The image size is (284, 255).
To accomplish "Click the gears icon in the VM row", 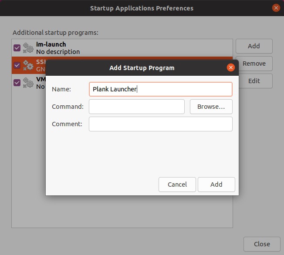I will coord(28,83).
